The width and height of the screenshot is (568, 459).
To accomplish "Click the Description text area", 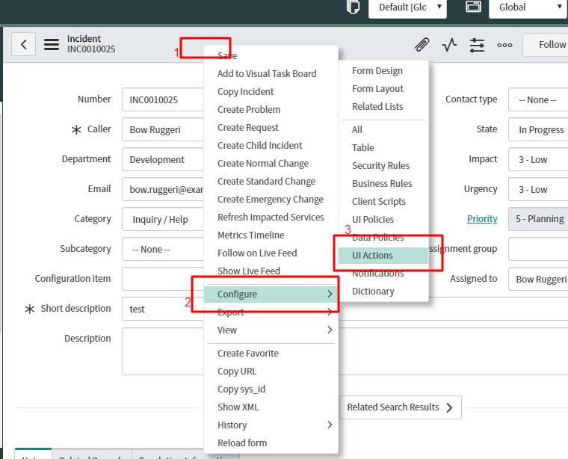I will point(163,351).
